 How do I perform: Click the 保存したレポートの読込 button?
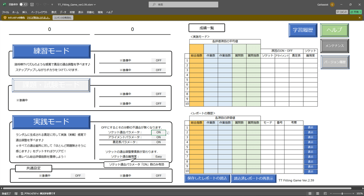click(x=207, y=179)
